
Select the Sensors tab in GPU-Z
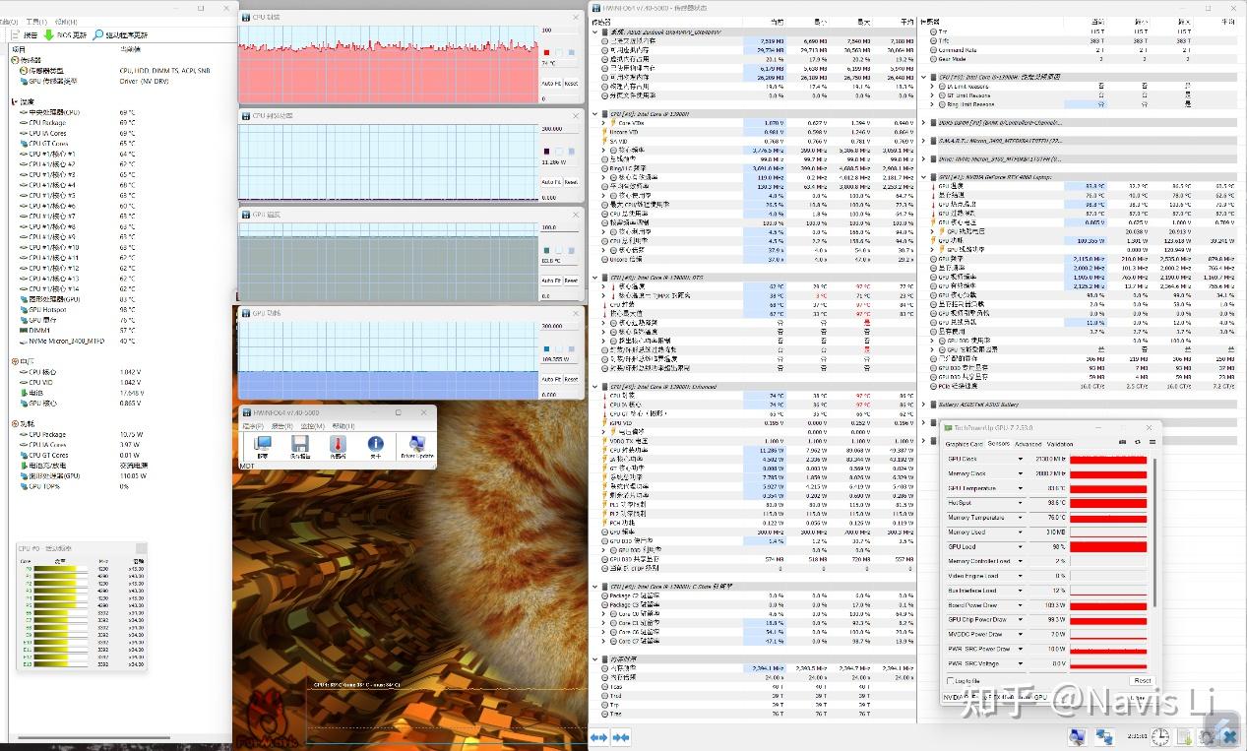coord(999,444)
